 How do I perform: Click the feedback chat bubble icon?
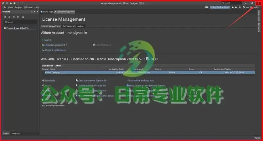(x=207, y=8)
